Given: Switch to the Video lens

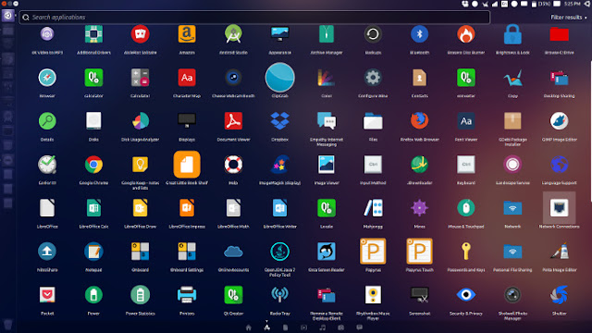Looking at the screenshot, I should pyautogui.click(x=304, y=327).
